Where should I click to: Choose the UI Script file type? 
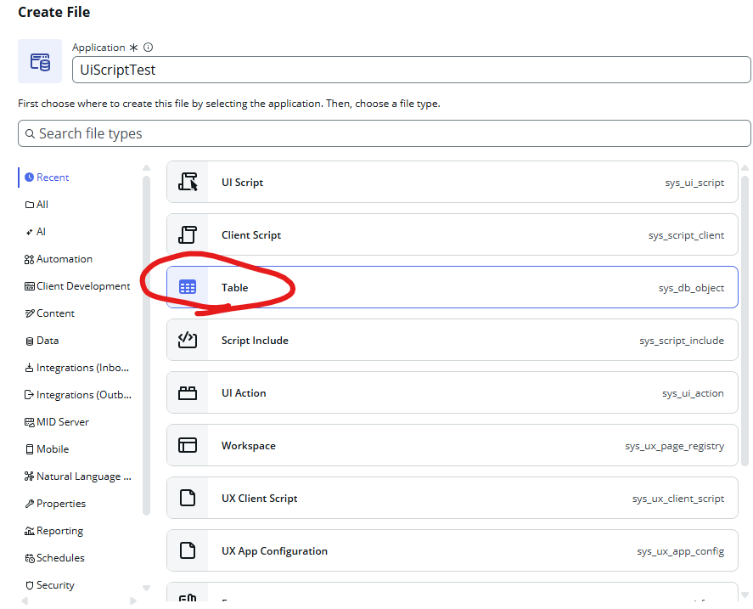[452, 182]
